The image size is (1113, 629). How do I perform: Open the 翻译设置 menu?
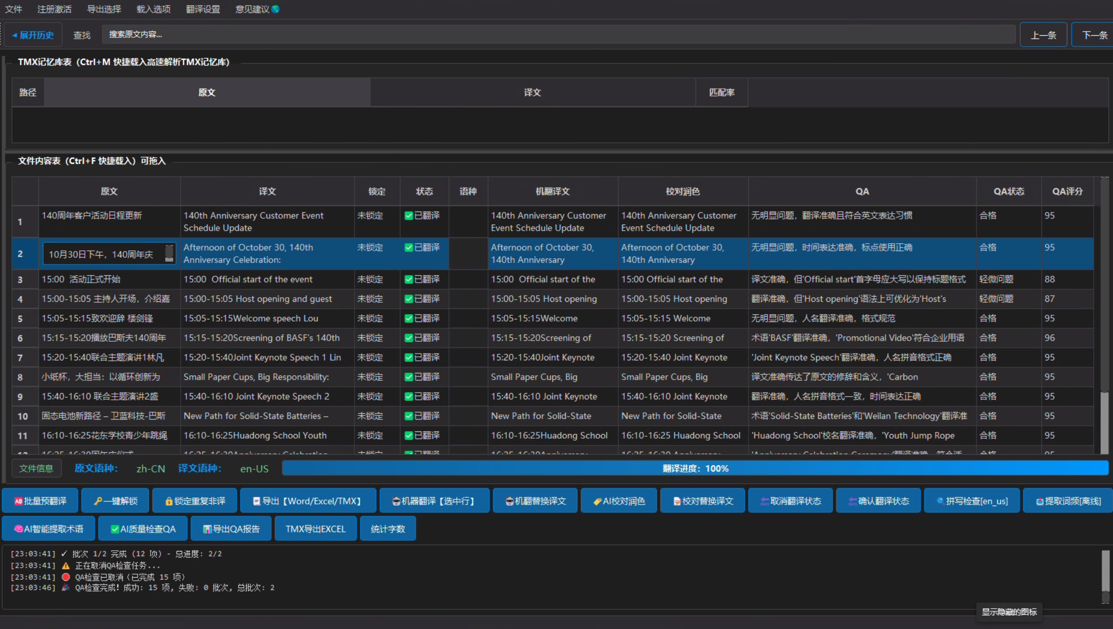[203, 9]
